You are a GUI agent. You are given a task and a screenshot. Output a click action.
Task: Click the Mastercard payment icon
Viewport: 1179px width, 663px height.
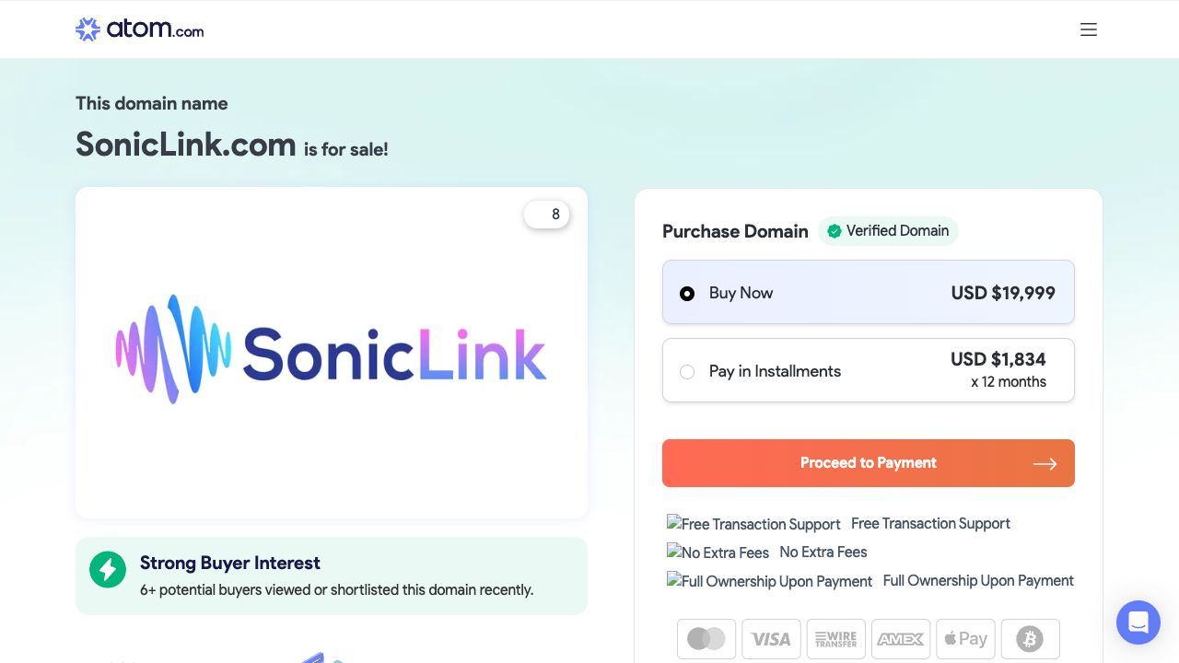click(706, 638)
